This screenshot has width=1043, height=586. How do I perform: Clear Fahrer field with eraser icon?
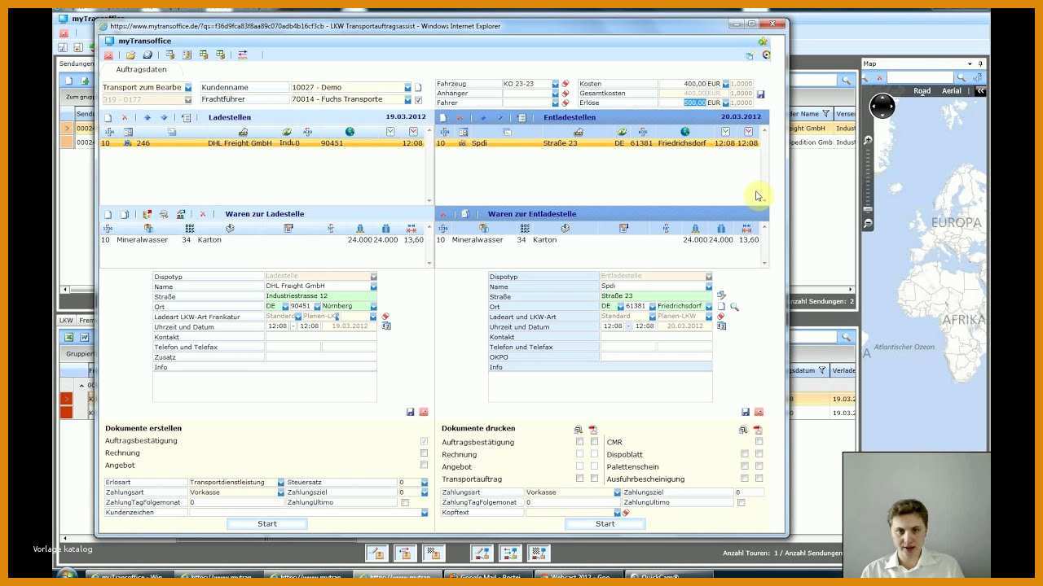click(x=566, y=103)
